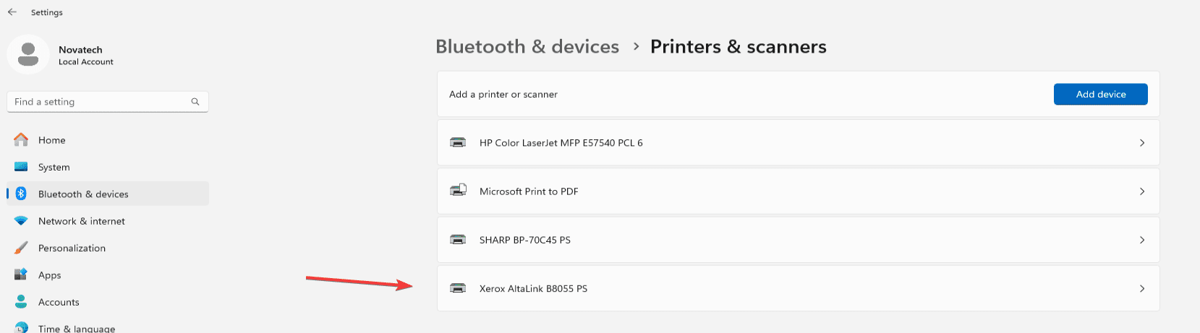This screenshot has height=333, width=1200.
Task: Click the Personalization paintbrush icon
Action: (21, 248)
